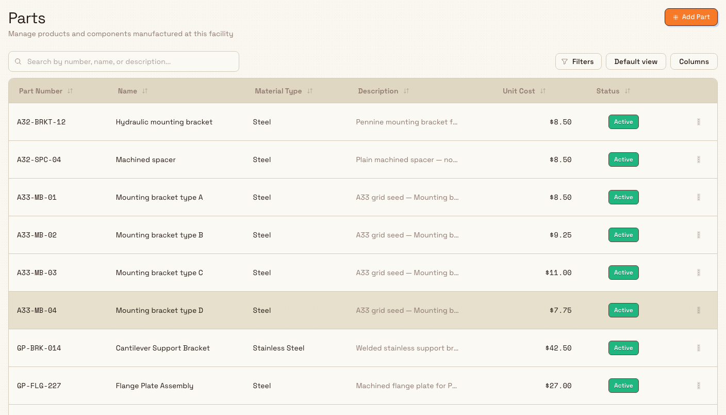Click Cantilever Support Bracket name

(x=162, y=348)
